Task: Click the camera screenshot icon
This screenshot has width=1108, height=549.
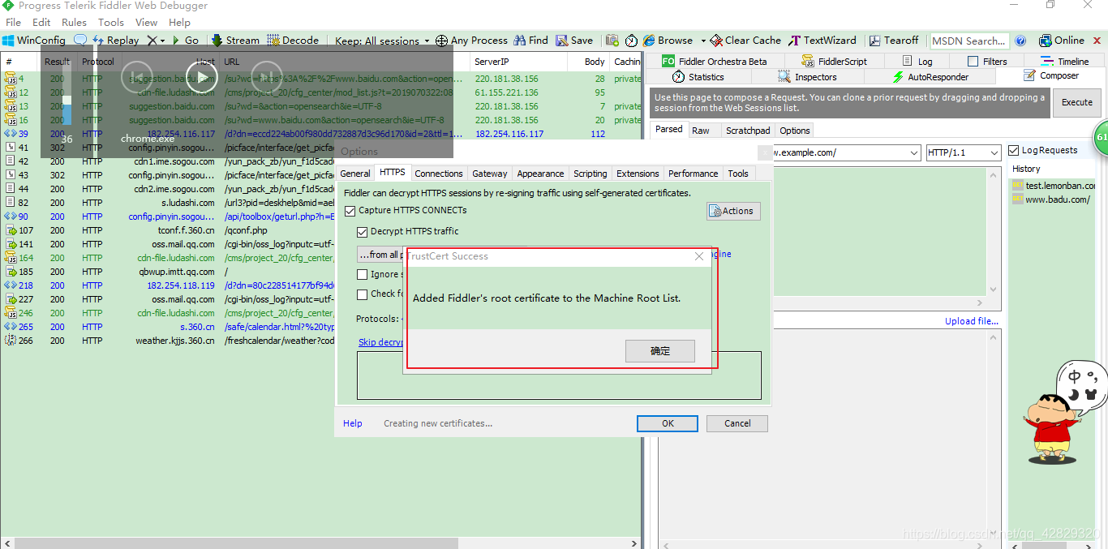Action: pyautogui.click(x=612, y=40)
